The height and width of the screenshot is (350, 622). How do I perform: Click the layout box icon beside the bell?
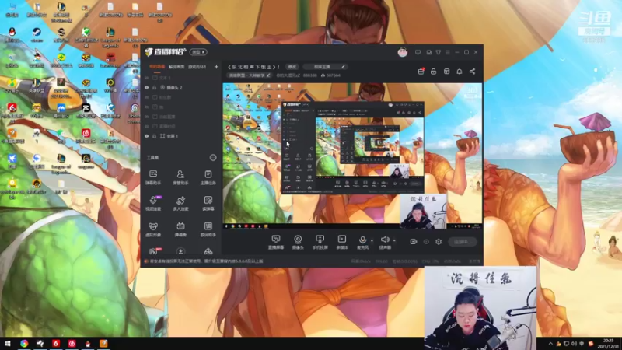(446, 72)
